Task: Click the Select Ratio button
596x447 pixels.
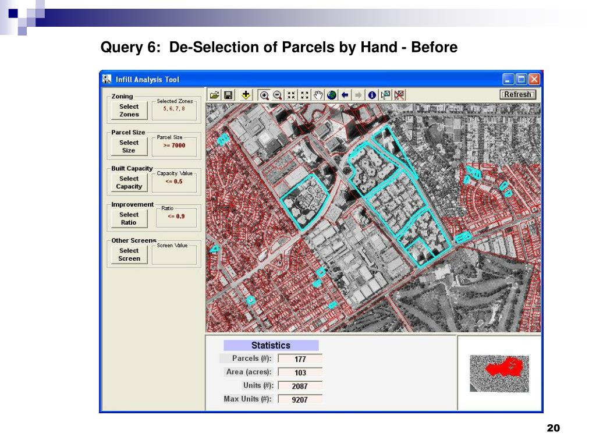Action: pyautogui.click(x=129, y=219)
